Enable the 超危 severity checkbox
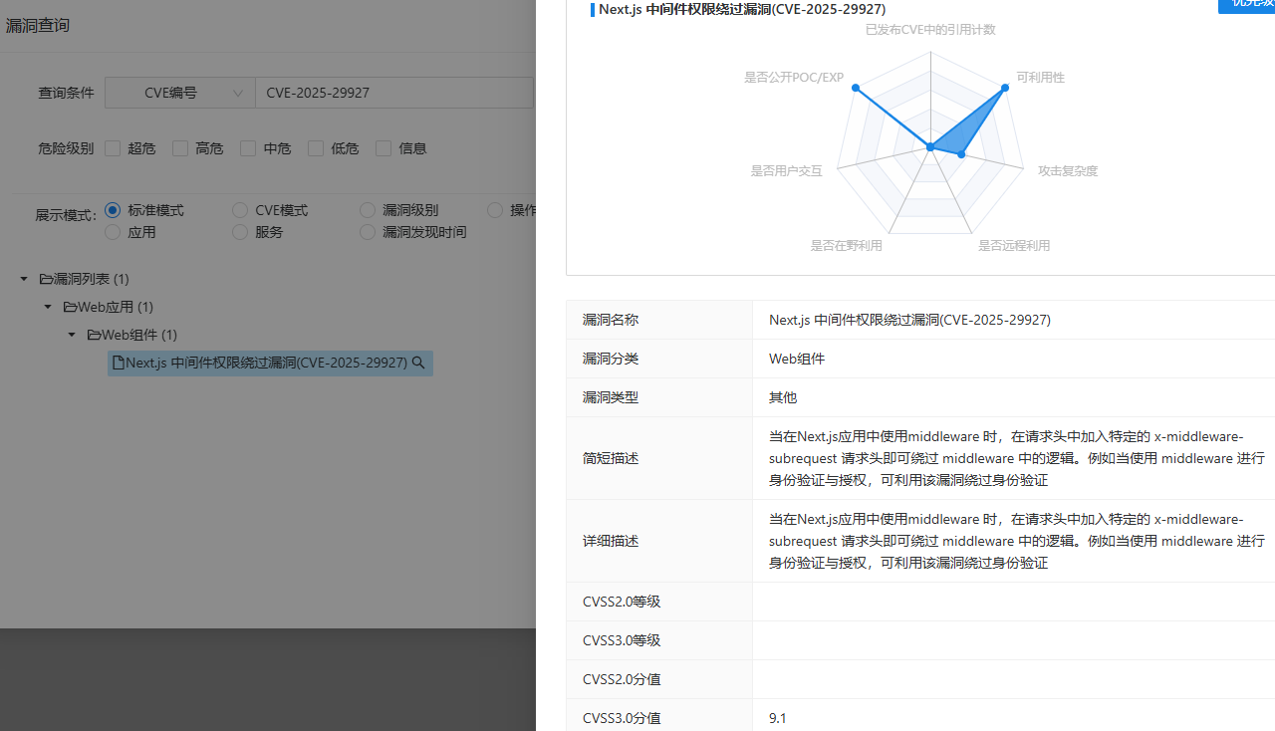This screenshot has height=731, width=1275. click(113, 148)
